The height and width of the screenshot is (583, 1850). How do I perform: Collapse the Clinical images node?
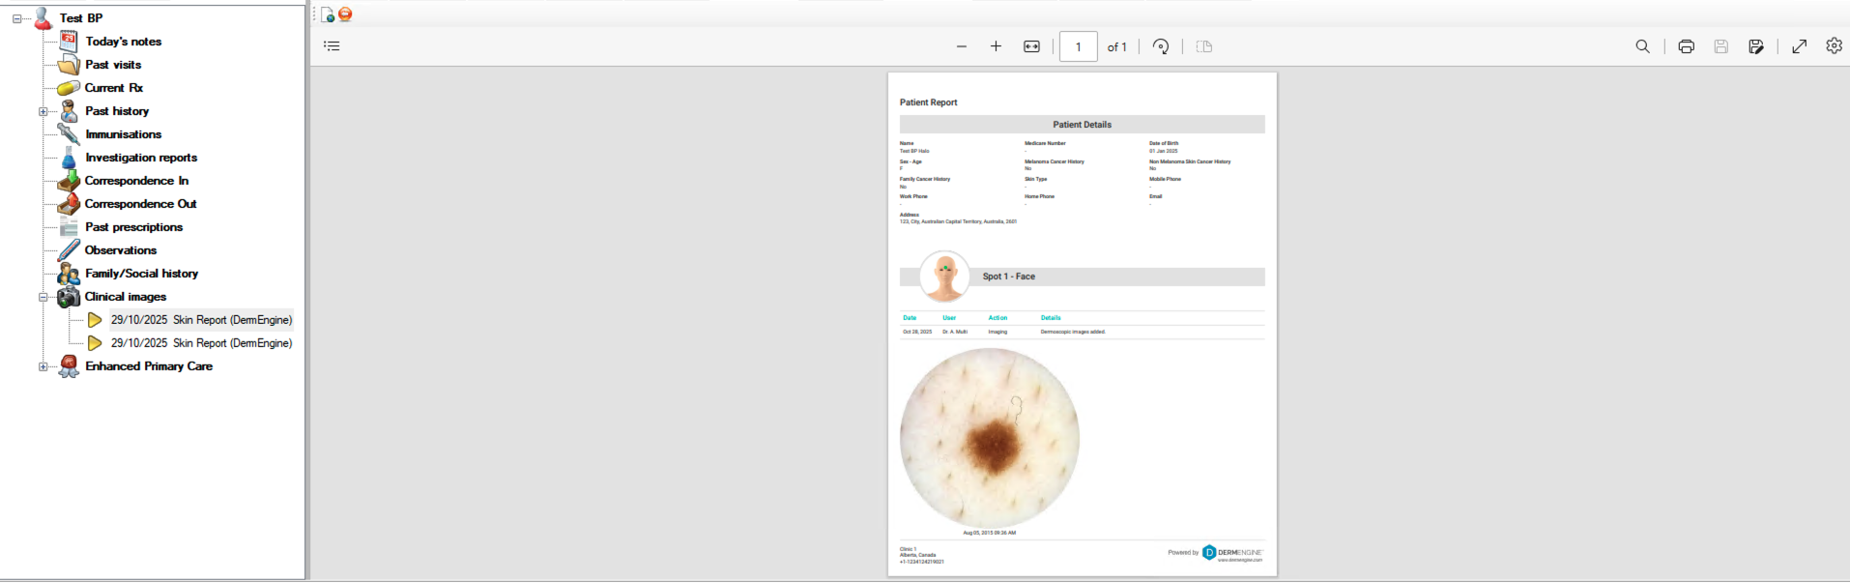click(43, 297)
